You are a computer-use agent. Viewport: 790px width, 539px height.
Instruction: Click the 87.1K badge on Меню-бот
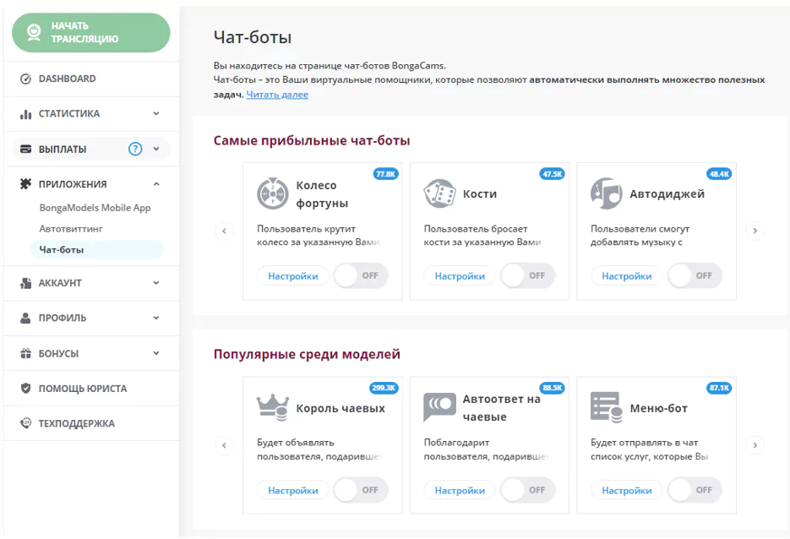click(719, 388)
